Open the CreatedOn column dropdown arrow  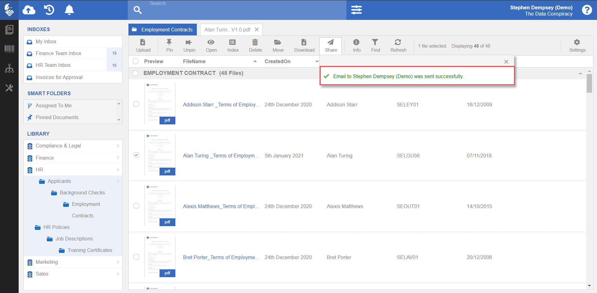coord(317,61)
